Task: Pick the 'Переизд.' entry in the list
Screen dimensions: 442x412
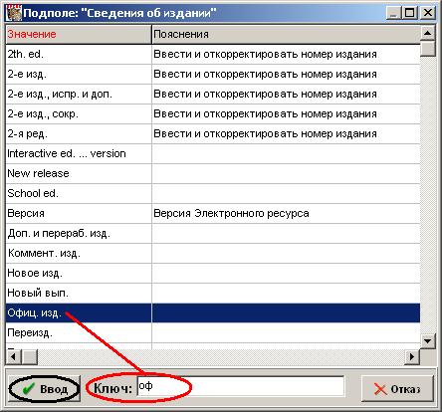Action: point(213,332)
